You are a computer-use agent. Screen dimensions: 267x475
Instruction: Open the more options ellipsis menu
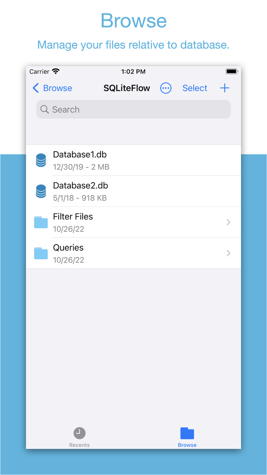pos(166,88)
